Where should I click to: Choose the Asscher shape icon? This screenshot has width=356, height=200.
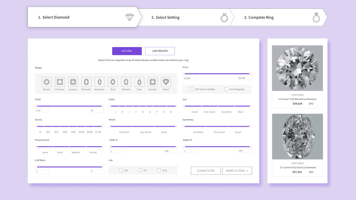(x=153, y=82)
